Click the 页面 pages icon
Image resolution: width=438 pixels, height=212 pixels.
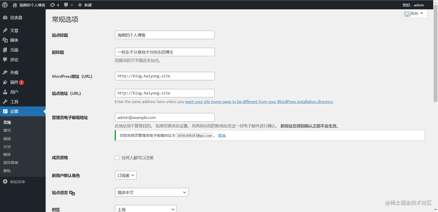[5, 50]
